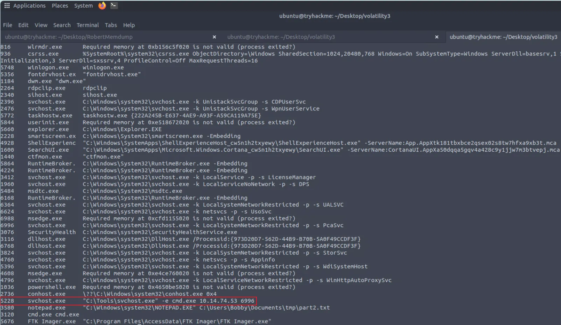Open the View menu
The height and width of the screenshot is (325, 561).
[41, 25]
